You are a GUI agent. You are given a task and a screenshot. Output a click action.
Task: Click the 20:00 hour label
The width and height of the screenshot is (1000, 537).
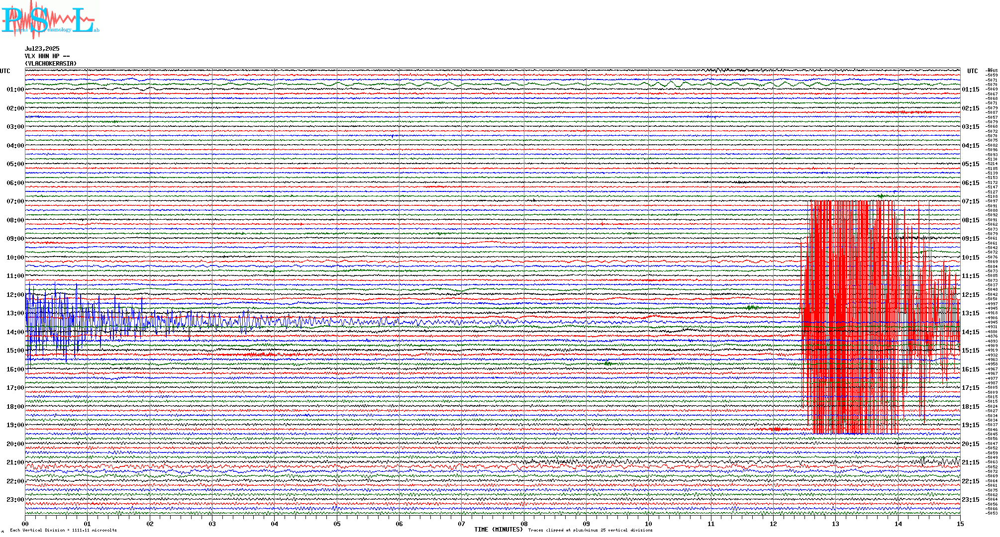point(15,444)
